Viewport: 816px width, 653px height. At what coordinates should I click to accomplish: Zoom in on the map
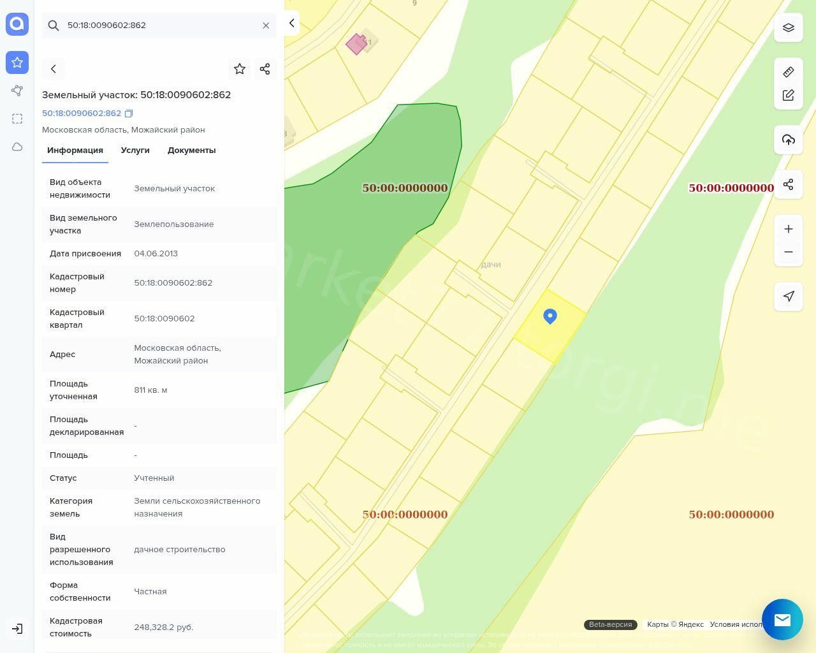click(x=788, y=230)
